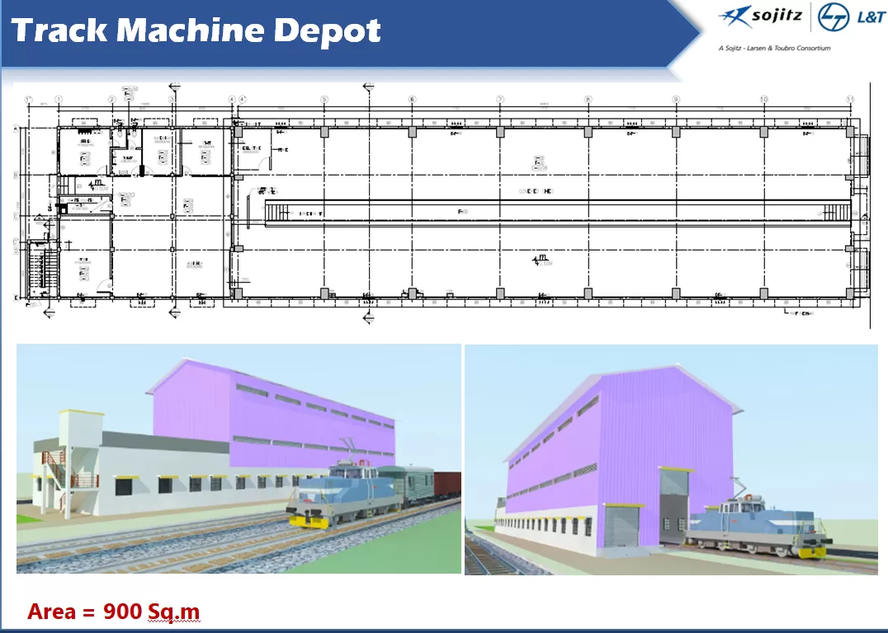Image resolution: width=888 pixels, height=633 pixels.
Task: Select the left 3D depot rendering
Action: [x=239, y=458]
